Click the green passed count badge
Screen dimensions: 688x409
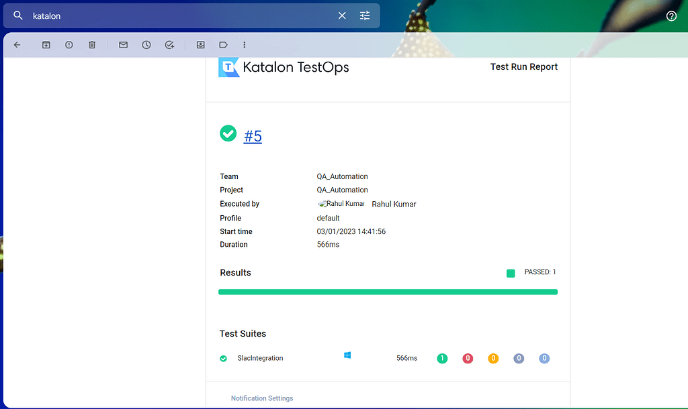pyautogui.click(x=442, y=358)
